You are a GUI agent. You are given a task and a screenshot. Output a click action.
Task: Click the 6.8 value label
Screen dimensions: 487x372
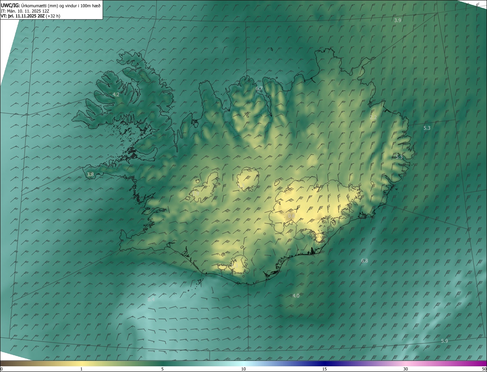point(364,261)
